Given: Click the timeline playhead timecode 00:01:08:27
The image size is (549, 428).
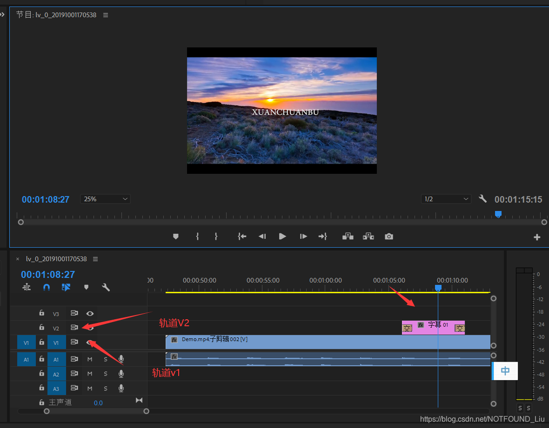Looking at the screenshot, I should (x=48, y=275).
